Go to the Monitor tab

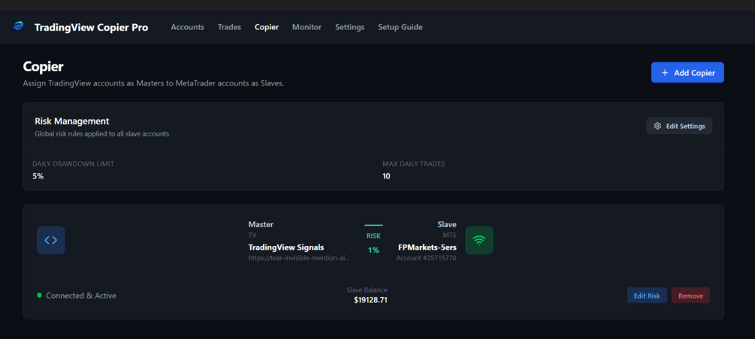(307, 27)
